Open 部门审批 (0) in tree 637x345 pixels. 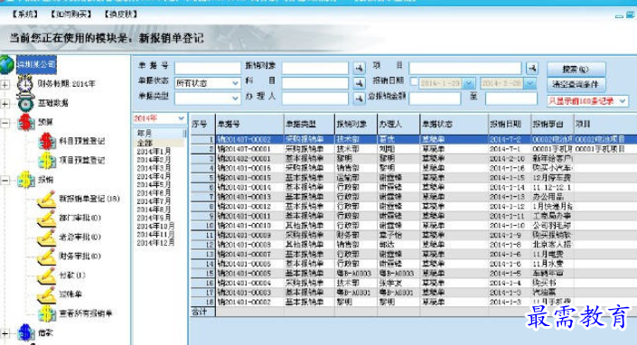tap(80, 218)
